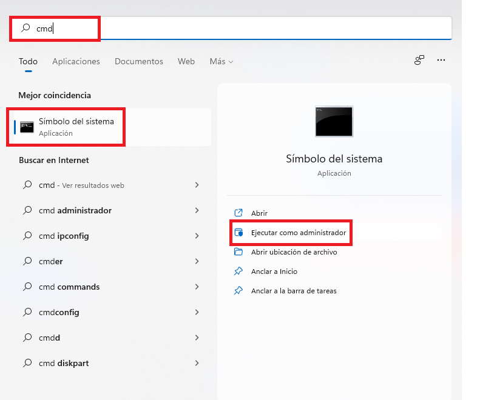This screenshot has width=497, height=400.
Task: Click the pin icon next to Anclar a Inicio
Action: 239,271
